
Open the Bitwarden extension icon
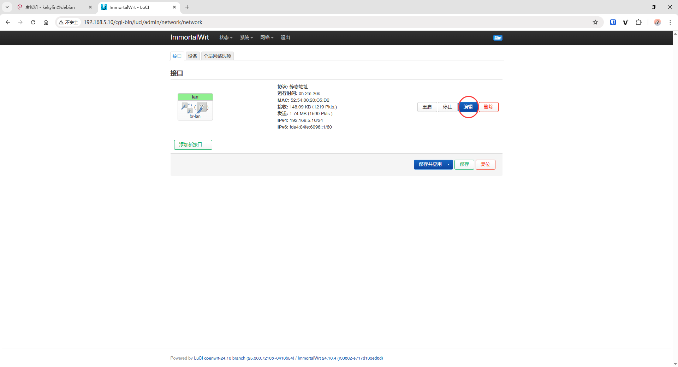pos(613,22)
